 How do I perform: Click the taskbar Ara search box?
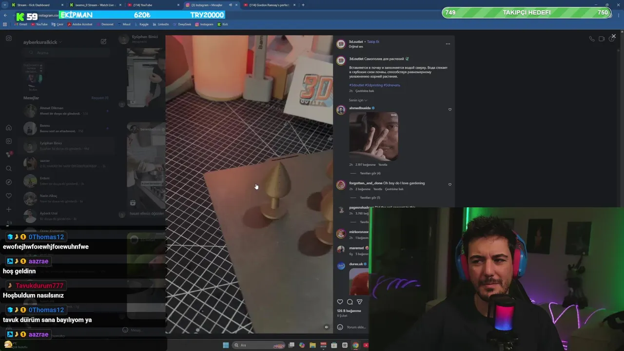[257, 345]
